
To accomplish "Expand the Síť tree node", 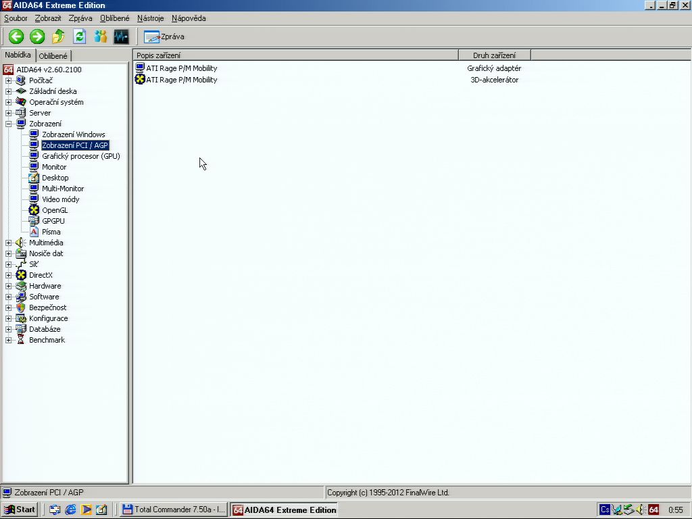I will pos(8,264).
